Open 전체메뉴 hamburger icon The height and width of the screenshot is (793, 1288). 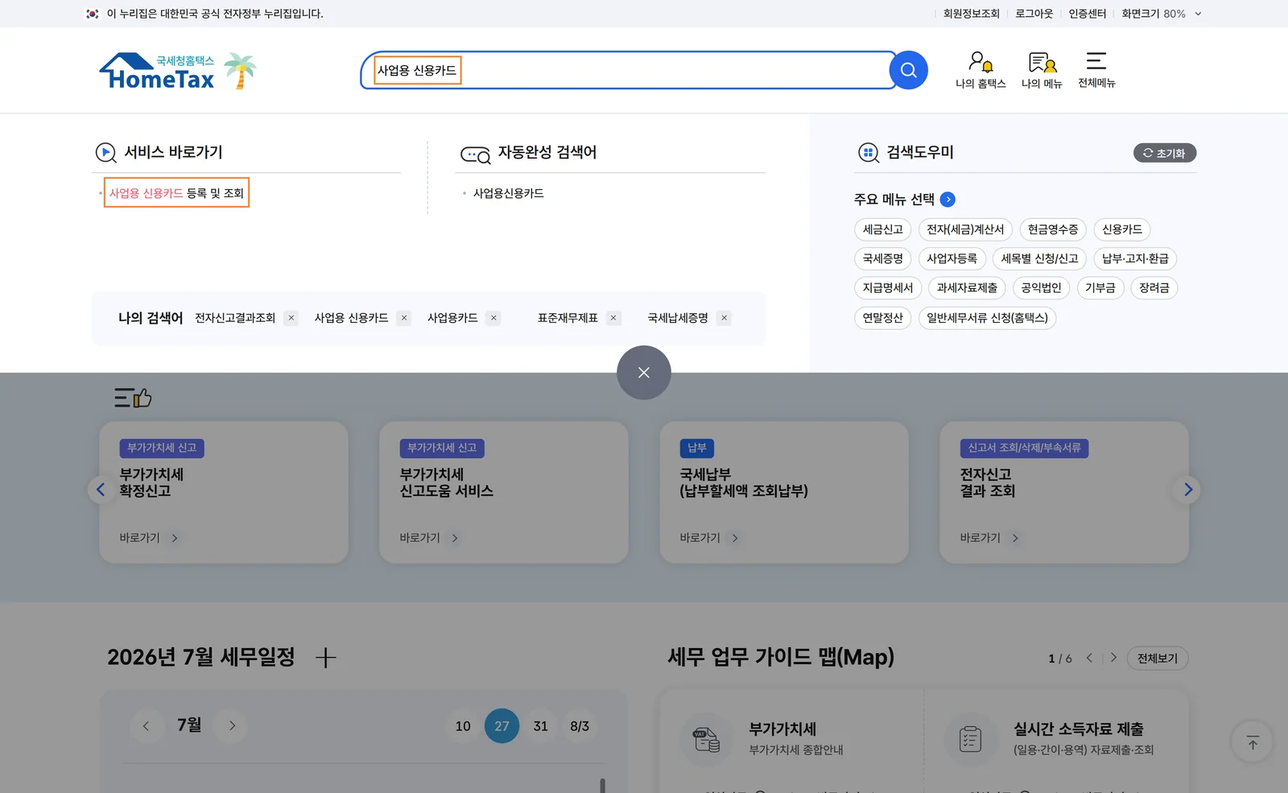click(x=1096, y=70)
